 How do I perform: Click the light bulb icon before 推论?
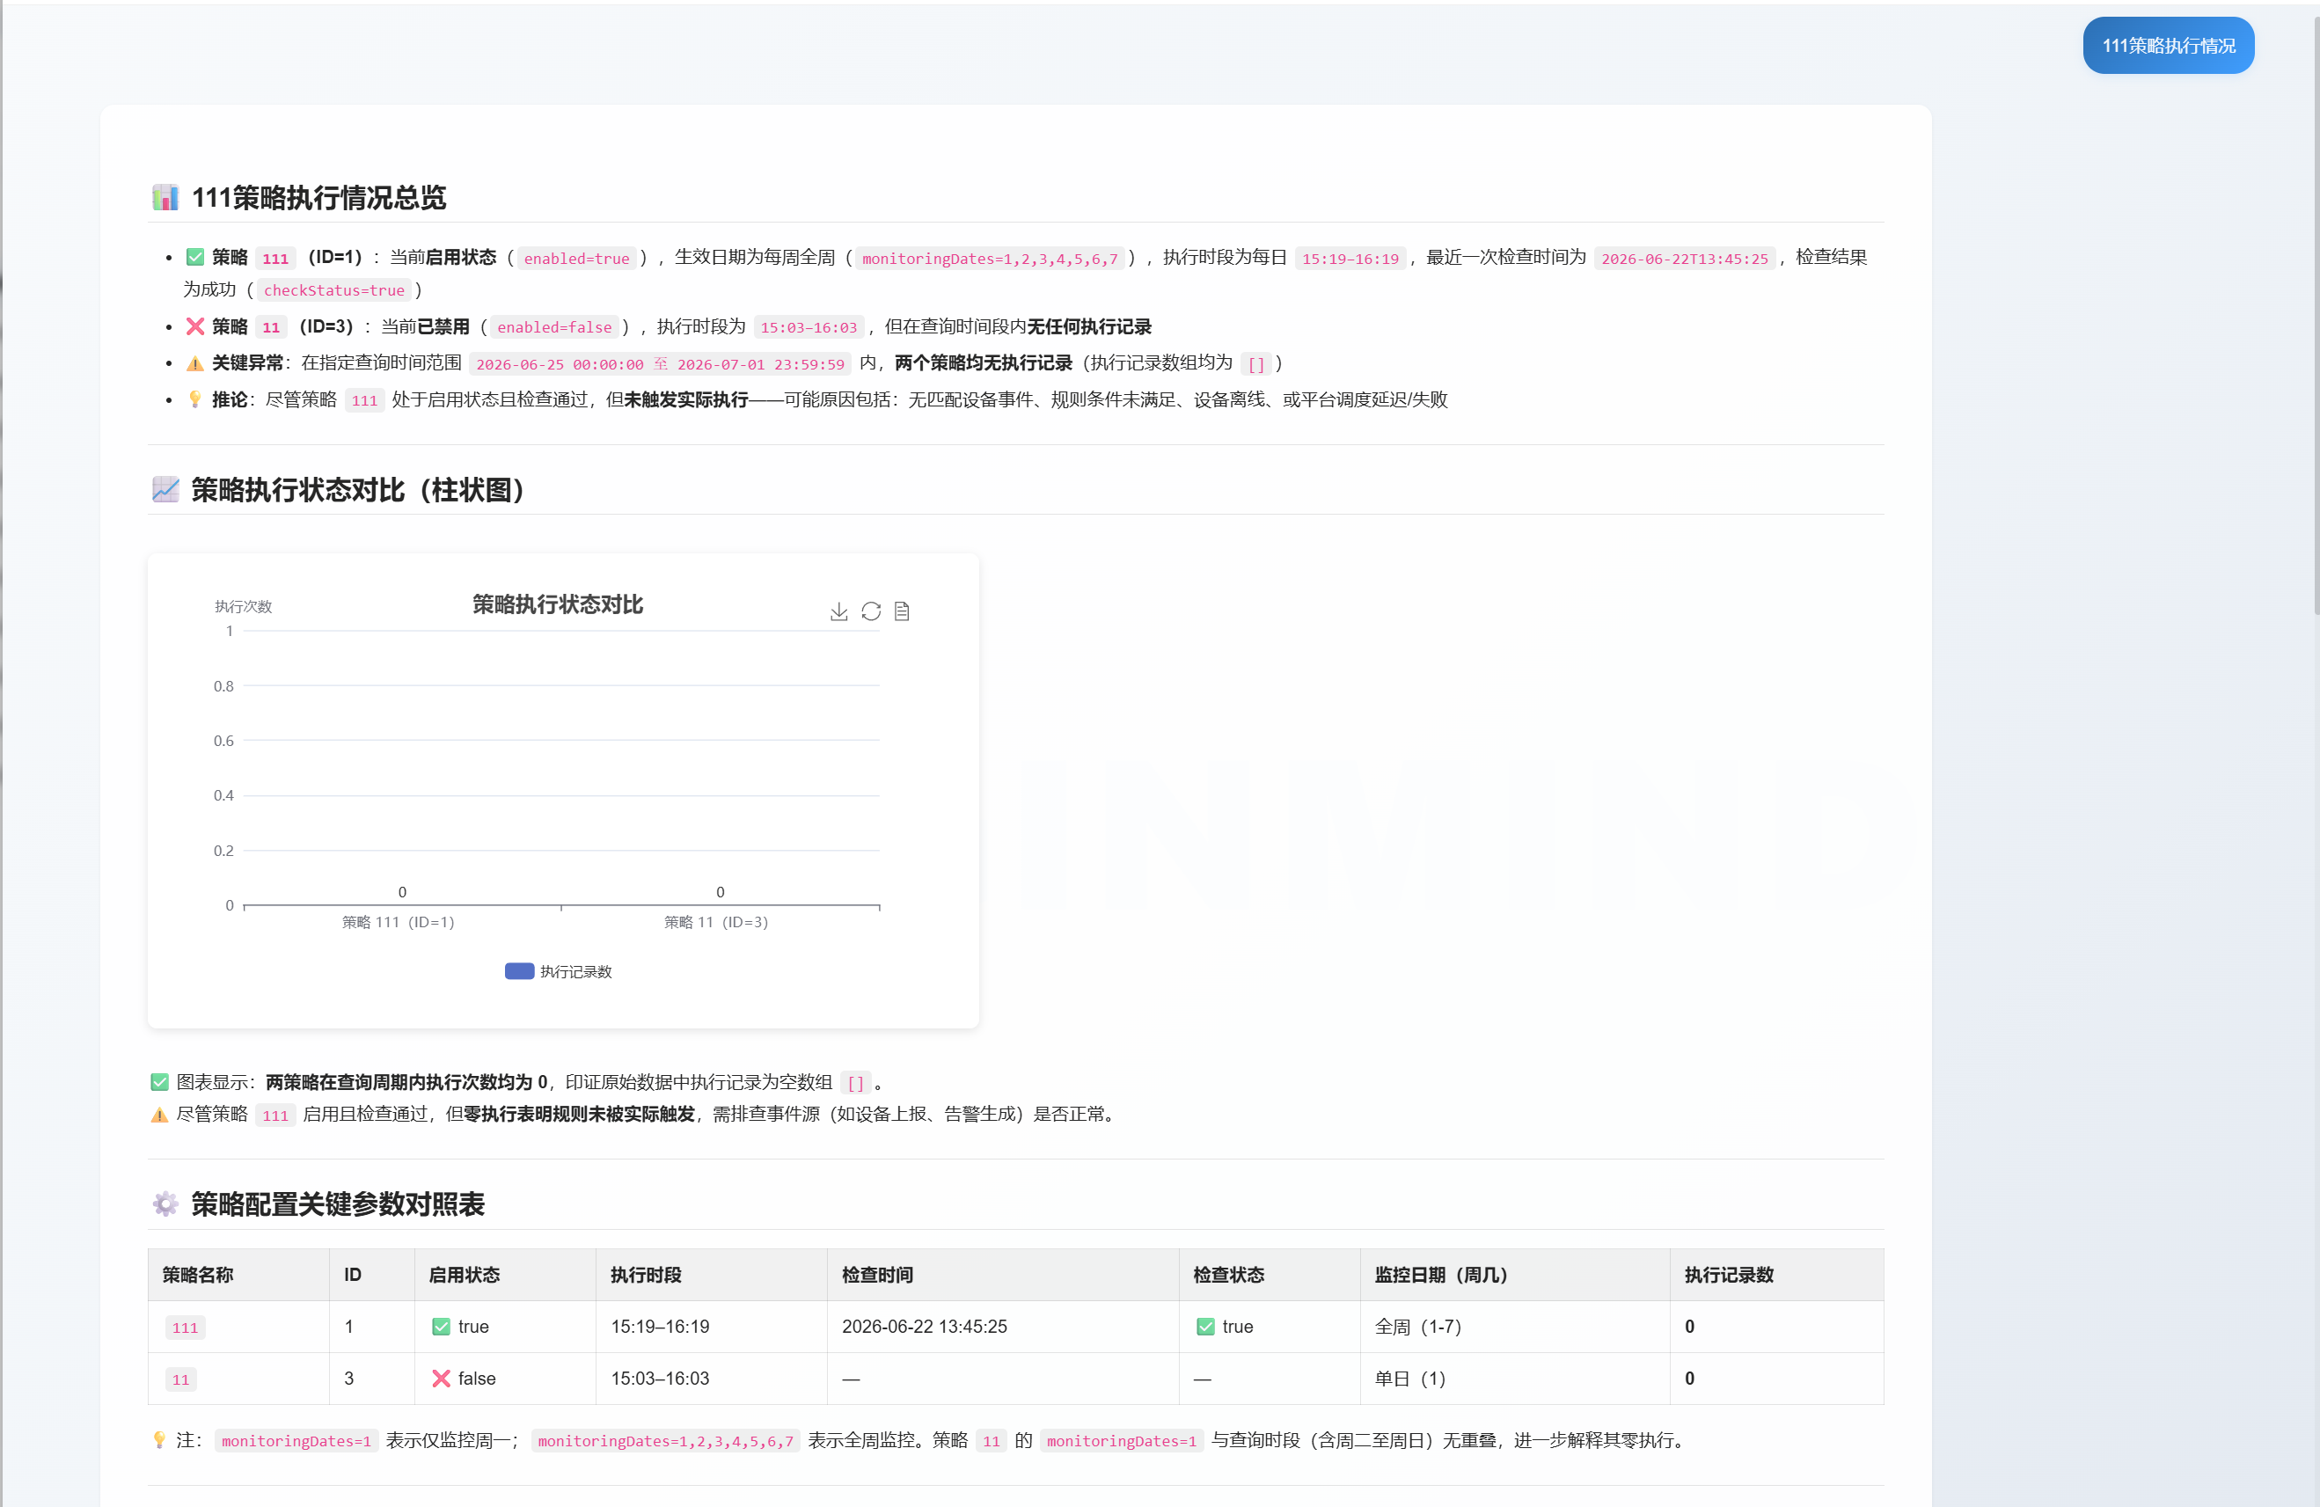(195, 399)
